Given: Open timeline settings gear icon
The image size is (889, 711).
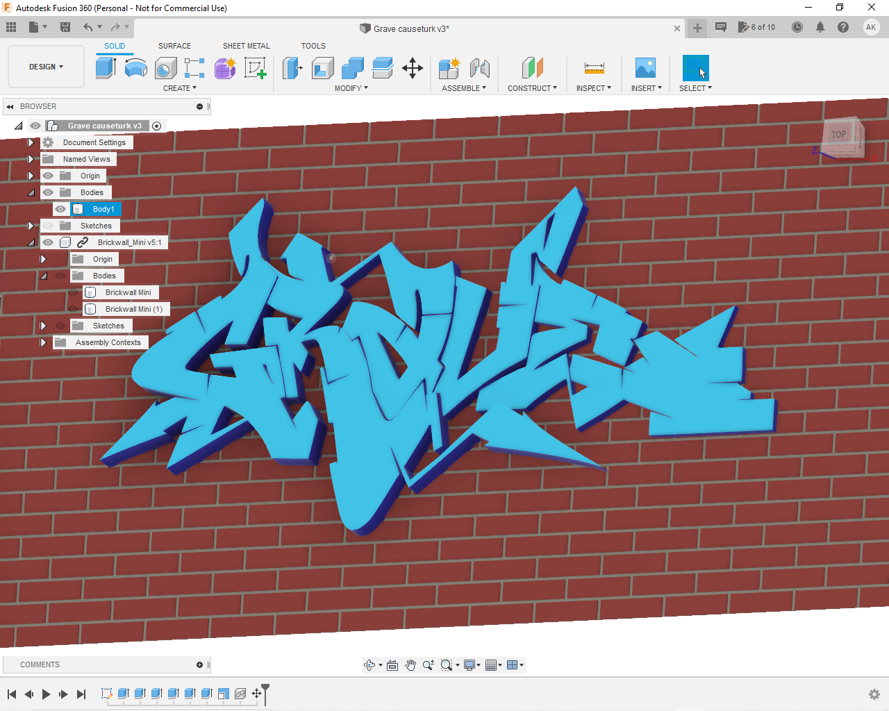Looking at the screenshot, I should [x=874, y=694].
